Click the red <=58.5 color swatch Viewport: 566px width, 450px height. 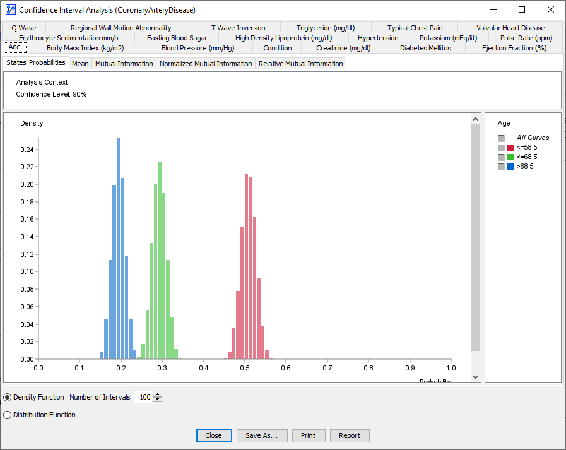tap(510, 148)
